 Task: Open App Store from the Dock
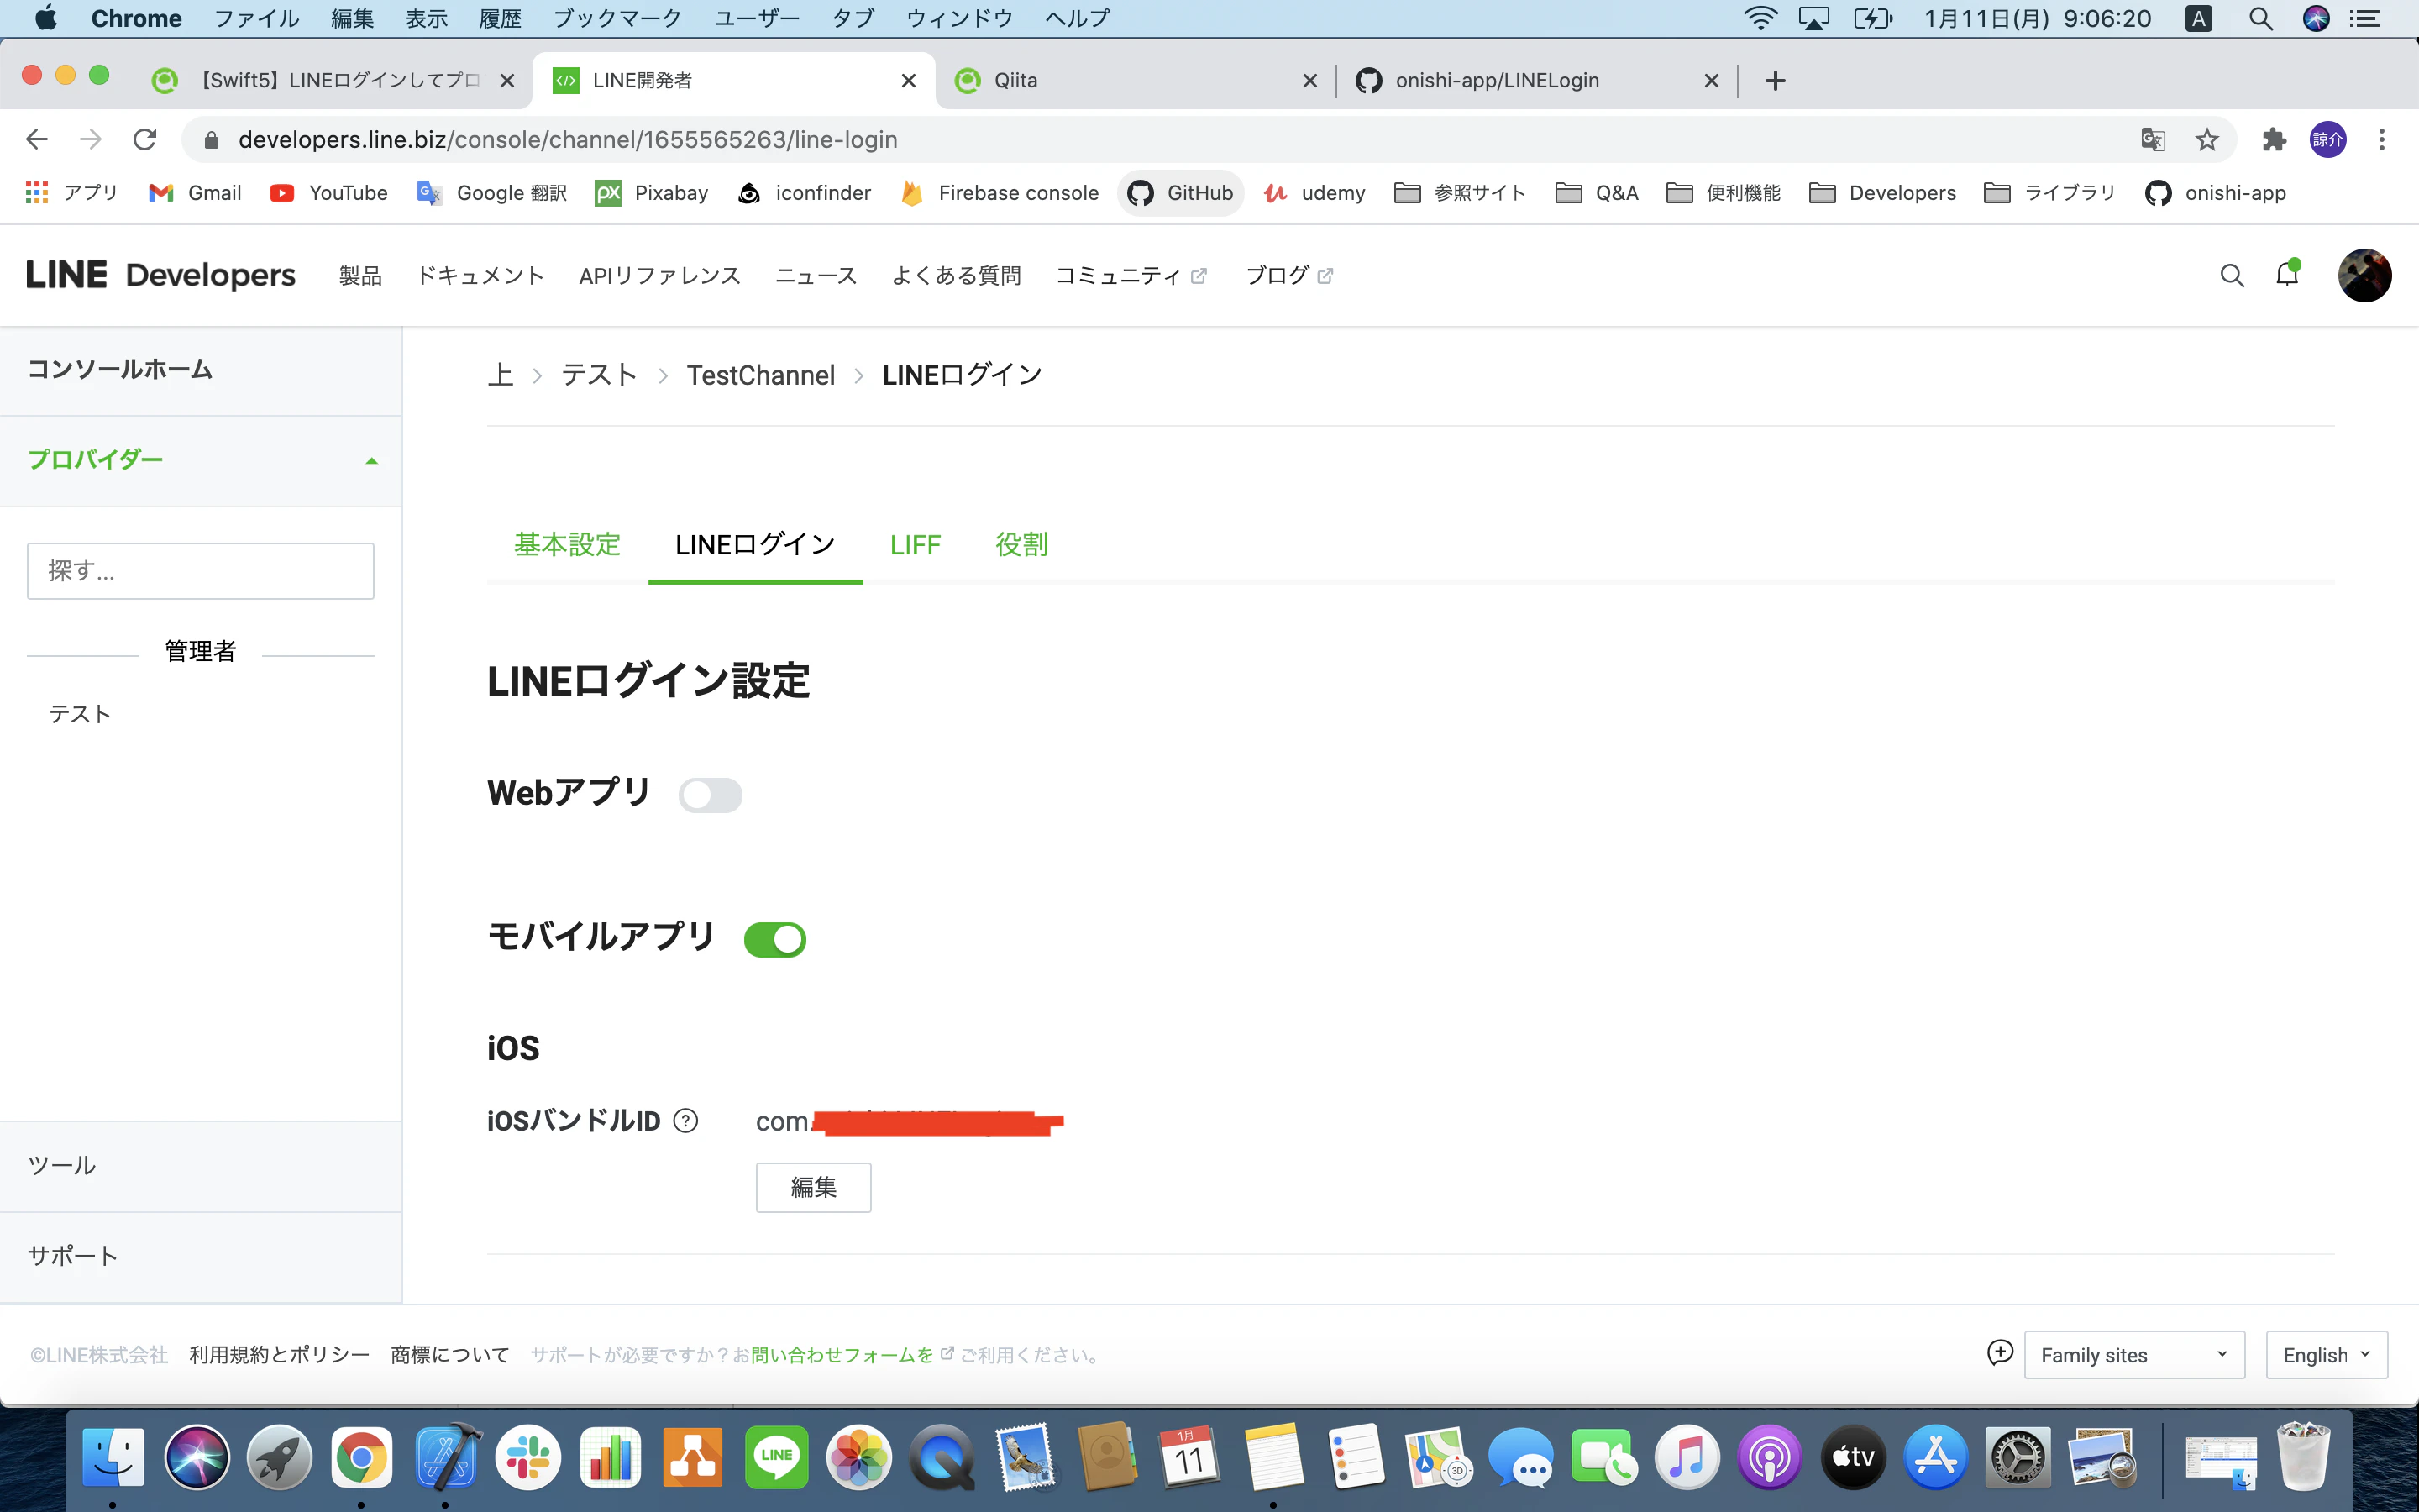[x=1935, y=1456]
